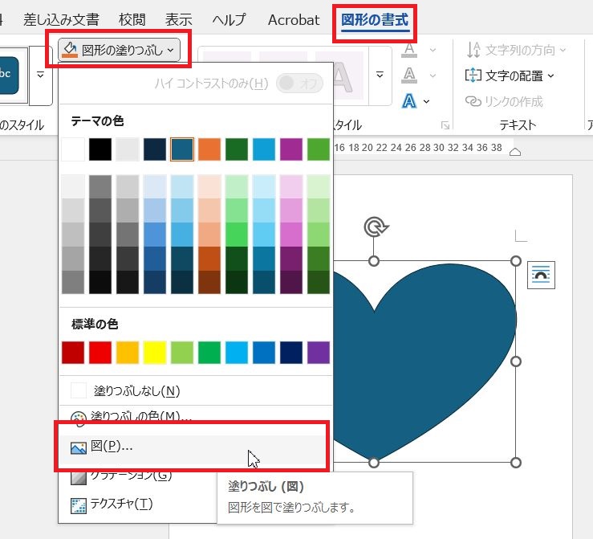Click the text effects blue A icon
Image resolution: width=593 pixels, height=539 pixels.
[409, 101]
